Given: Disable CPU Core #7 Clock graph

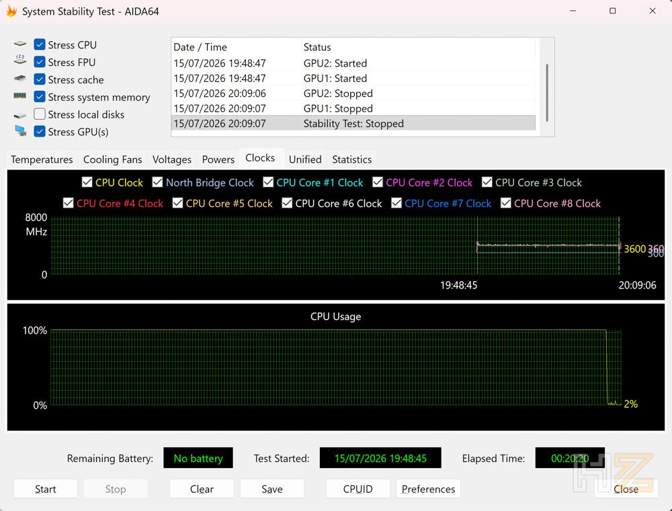Looking at the screenshot, I should coord(396,203).
